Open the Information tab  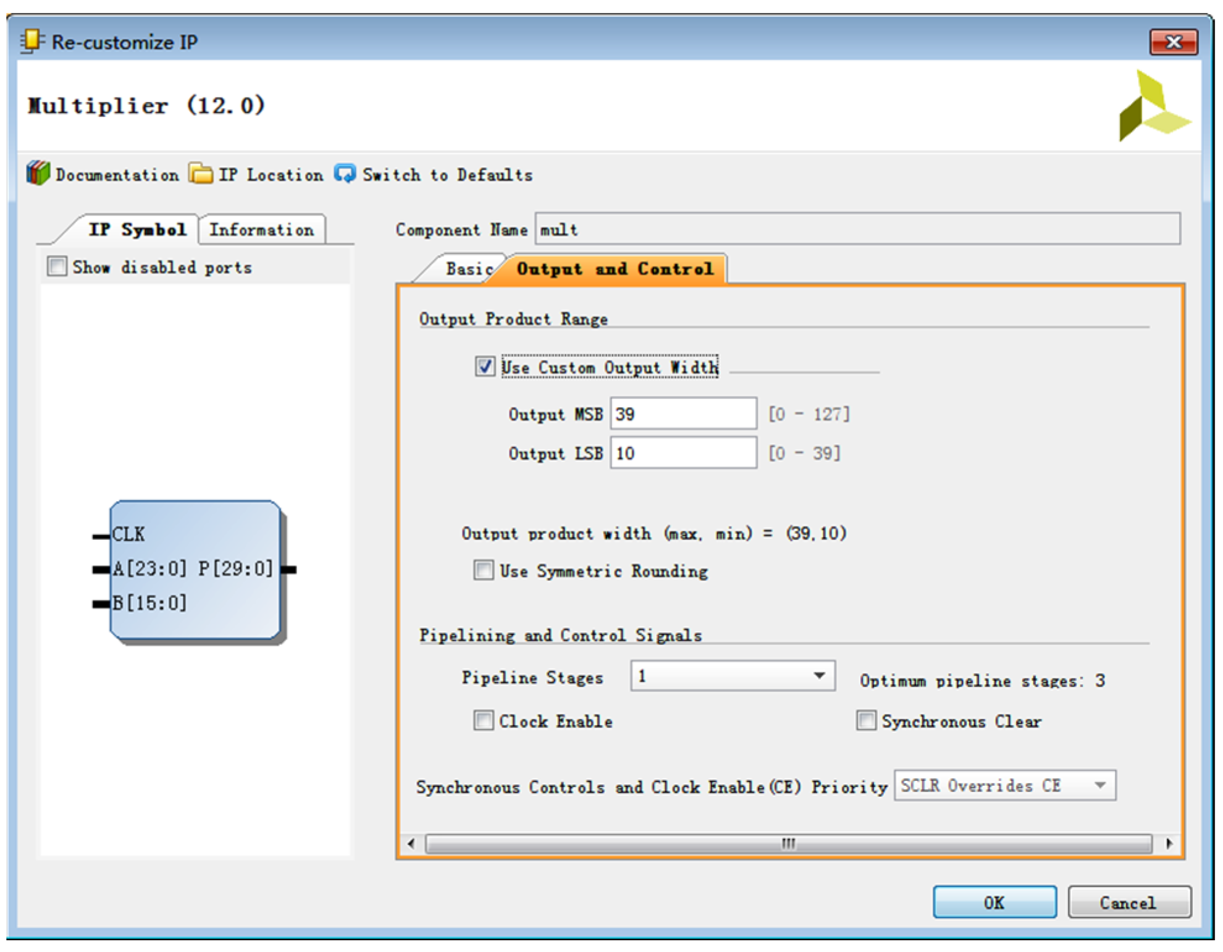point(261,230)
